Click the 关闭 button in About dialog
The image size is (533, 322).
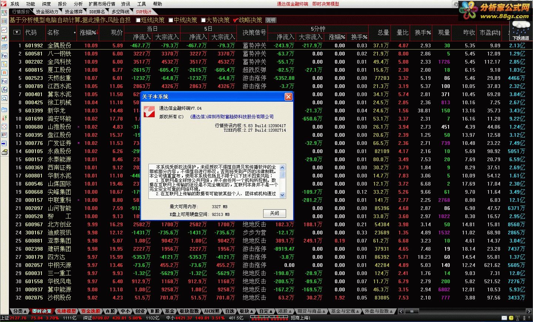click(274, 213)
